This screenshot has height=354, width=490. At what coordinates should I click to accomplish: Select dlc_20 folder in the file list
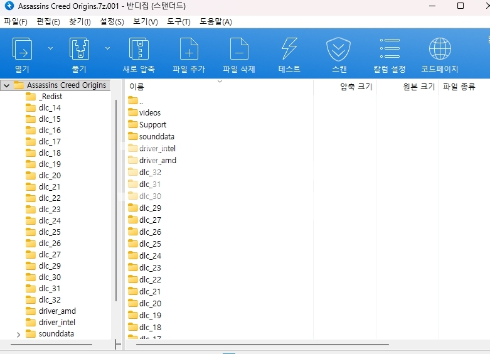click(145, 303)
